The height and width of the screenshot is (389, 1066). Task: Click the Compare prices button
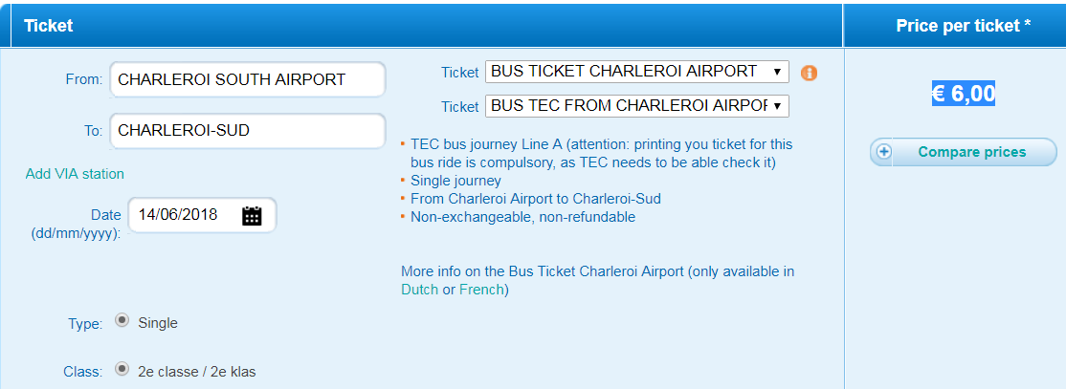point(964,152)
